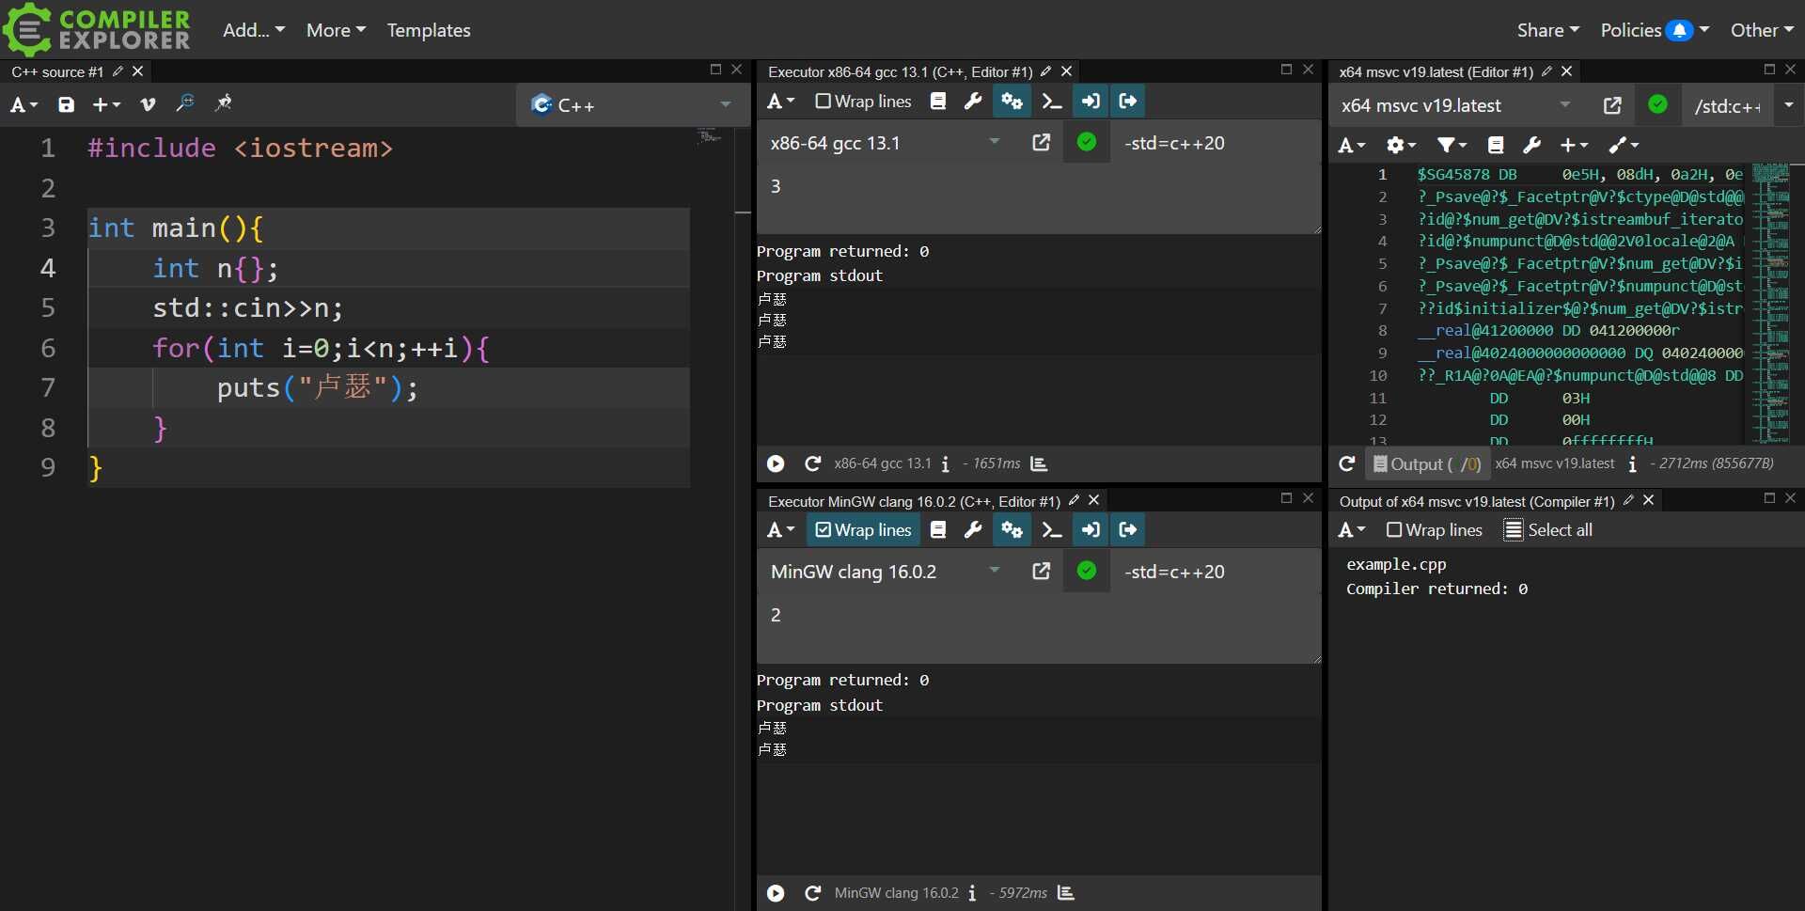Open the wrench quick-fix tool in source editor
The height and width of the screenshot is (911, 1805).
click(185, 103)
